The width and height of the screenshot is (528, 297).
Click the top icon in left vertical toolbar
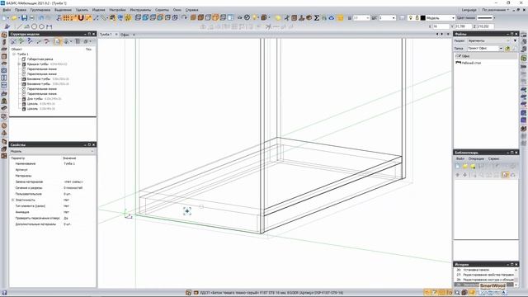click(4, 35)
